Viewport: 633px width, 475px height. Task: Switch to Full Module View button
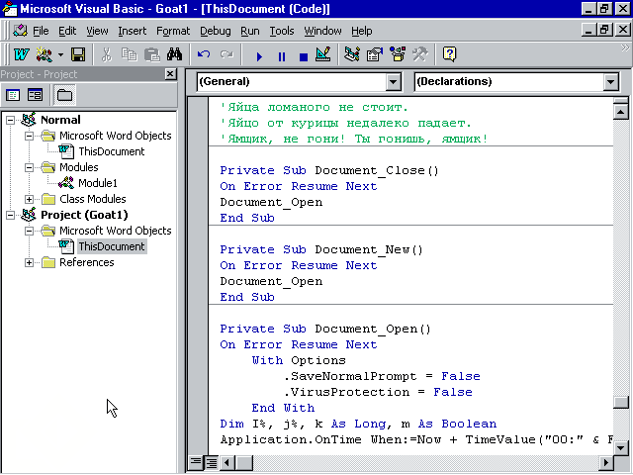(x=212, y=462)
